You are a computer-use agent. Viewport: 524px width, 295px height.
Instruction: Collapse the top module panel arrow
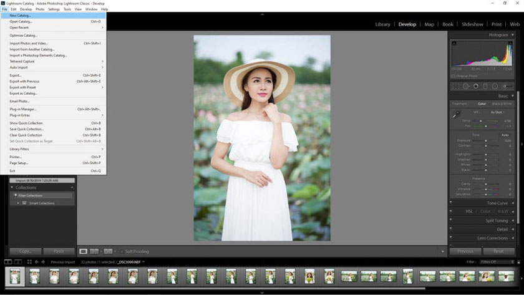click(x=262, y=14)
